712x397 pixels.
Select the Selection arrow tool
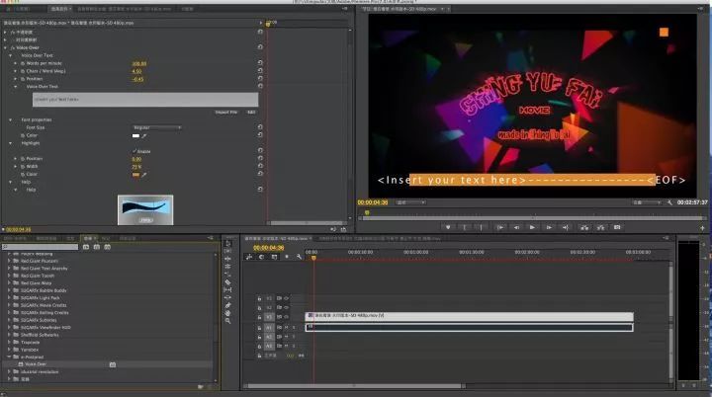(x=227, y=243)
